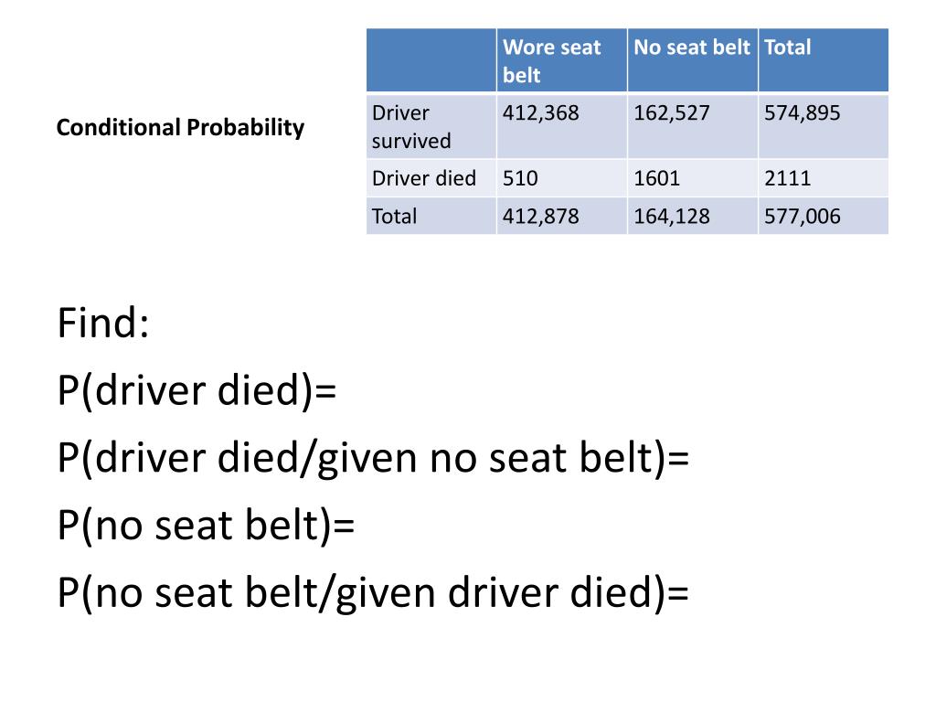
Task: Click the P(no seat belt)= line
Action: [x=206, y=526]
